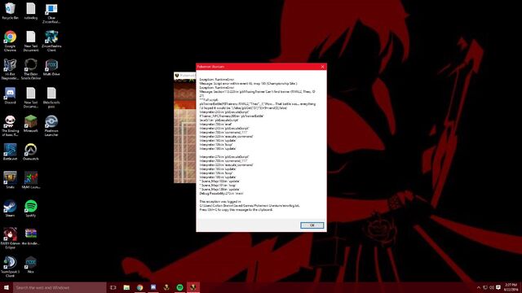The width and height of the screenshot is (522, 293).
Task: Select the RWBY Grimm Eclipse desktop shortcut
Action: point(10,238)
